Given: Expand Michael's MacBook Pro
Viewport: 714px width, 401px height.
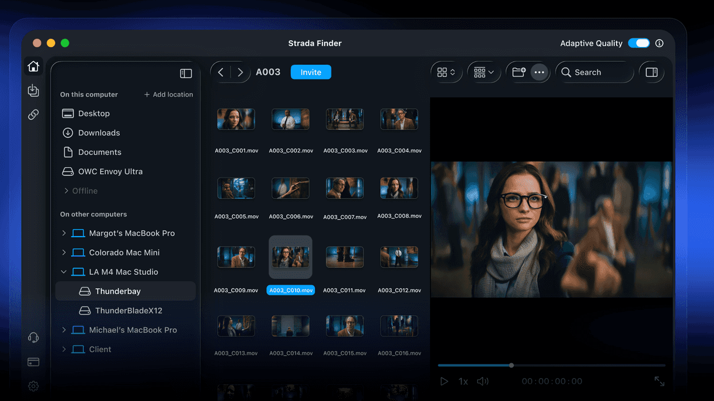Looking at the screenshot, I should (x=64, y=330).
